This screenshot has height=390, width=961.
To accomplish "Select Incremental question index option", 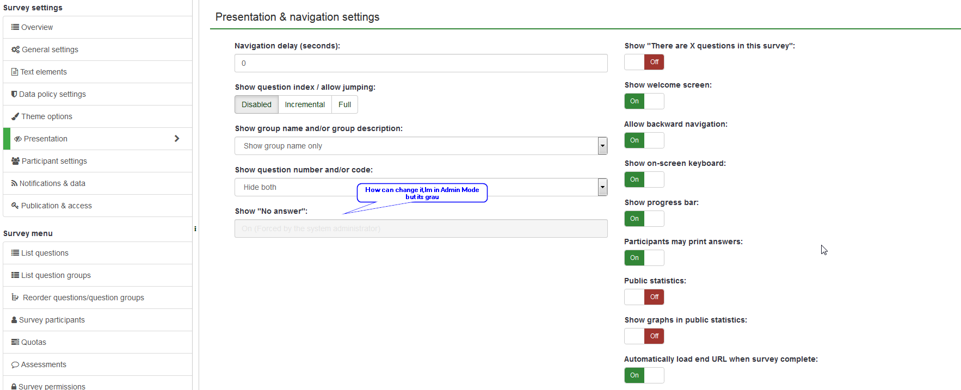I will pos(305,104).
